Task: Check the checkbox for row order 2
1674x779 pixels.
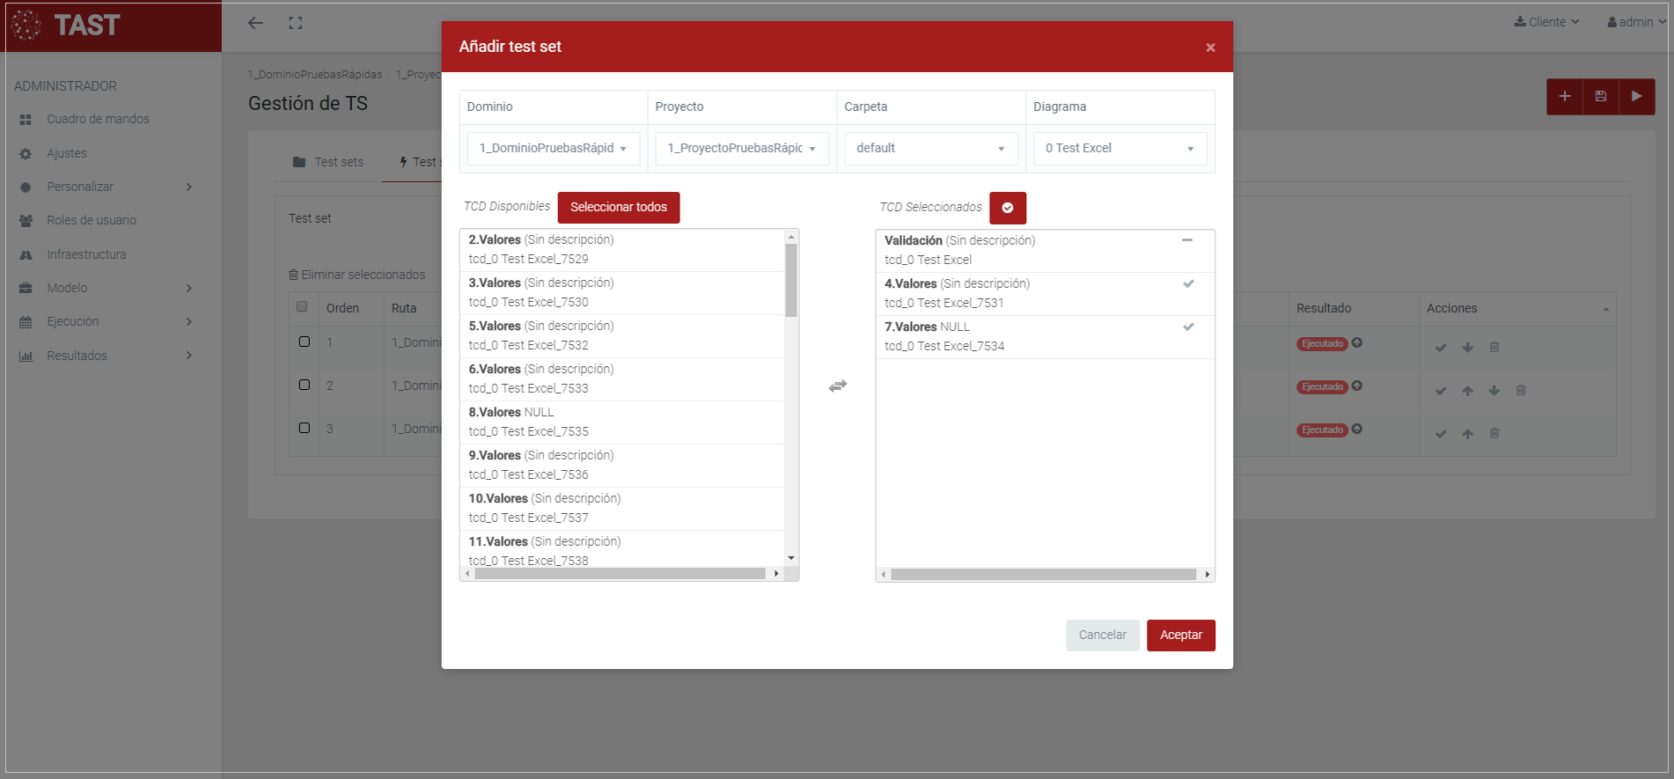Action: point(305,385)
